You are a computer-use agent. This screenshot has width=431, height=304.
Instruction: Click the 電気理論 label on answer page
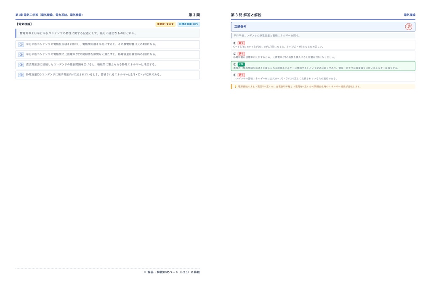tap(410, 15)
